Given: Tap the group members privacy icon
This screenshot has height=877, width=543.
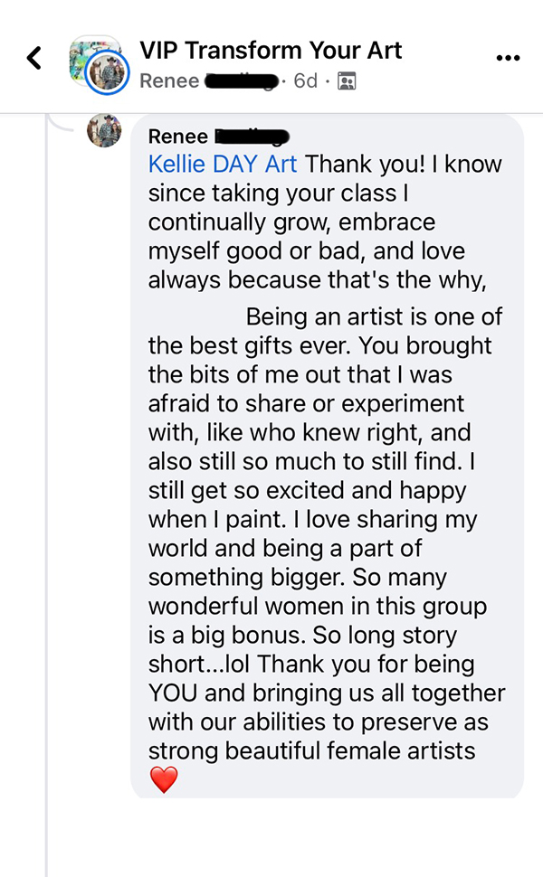Looking at the screenshot, I should tap(347, 81).
